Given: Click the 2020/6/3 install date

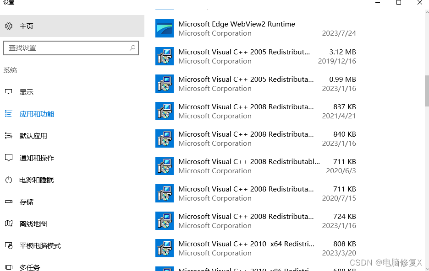Looking at the screenshot, I should click(x=341, y=171).
